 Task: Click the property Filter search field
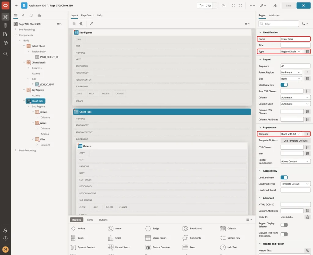click(279, 24)
